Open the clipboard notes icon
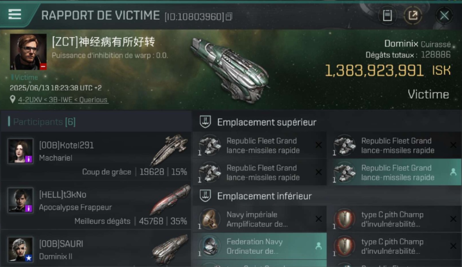The height and width of the screenshot is (267, 462). point(387,15)
